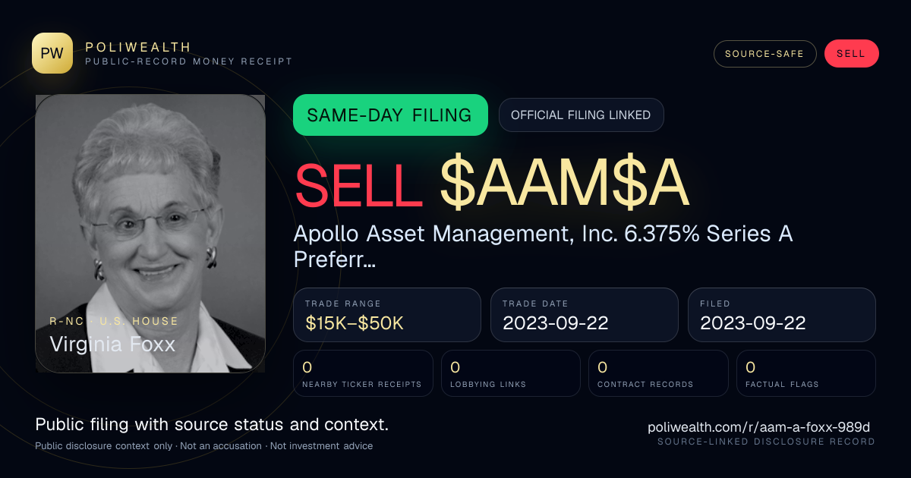
Task: Select the Filed 2023-09-22 card
Action: click(x=782, y=315)
